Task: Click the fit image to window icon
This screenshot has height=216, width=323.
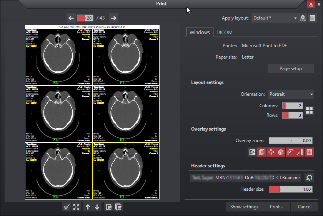Action: 77,207
